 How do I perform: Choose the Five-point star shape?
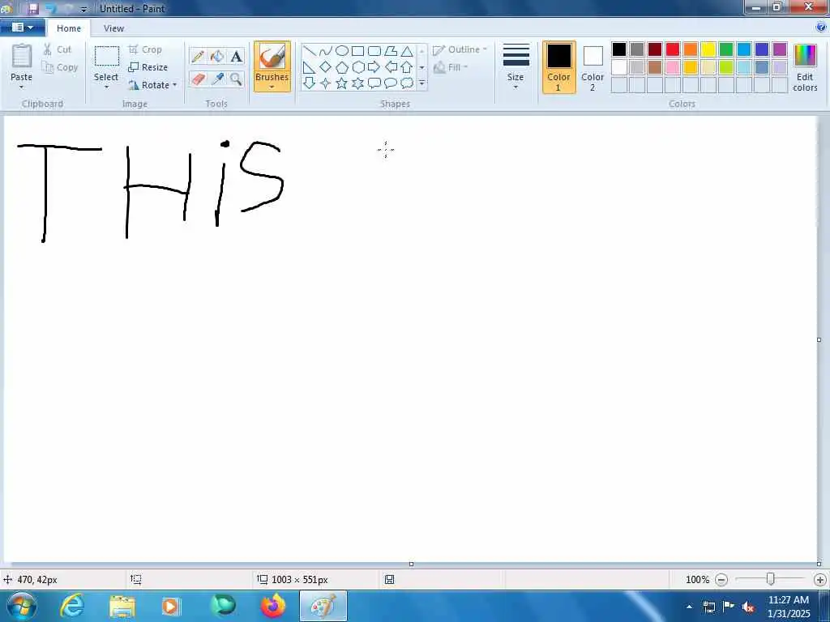[x=342, y=83]
